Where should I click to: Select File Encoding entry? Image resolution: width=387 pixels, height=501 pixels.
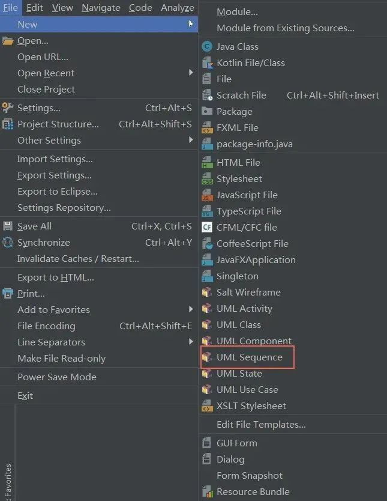tap(99, 326)
